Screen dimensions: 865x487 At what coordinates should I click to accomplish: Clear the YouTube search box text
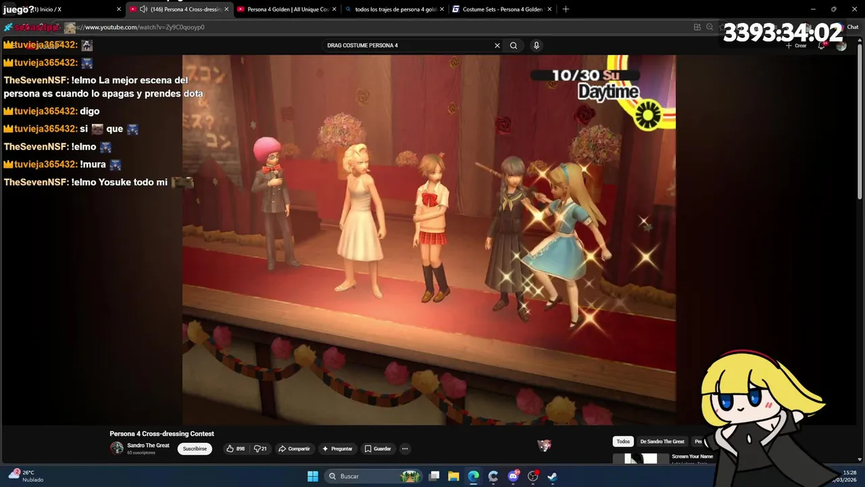(x=497, y=45)
